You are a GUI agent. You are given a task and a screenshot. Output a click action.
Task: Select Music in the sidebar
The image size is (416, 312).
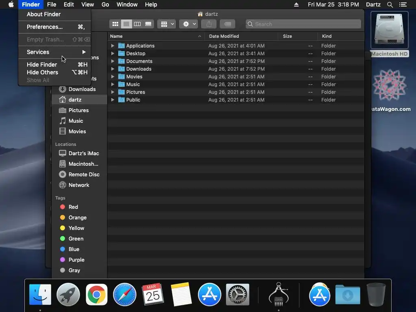click(80, 121)
